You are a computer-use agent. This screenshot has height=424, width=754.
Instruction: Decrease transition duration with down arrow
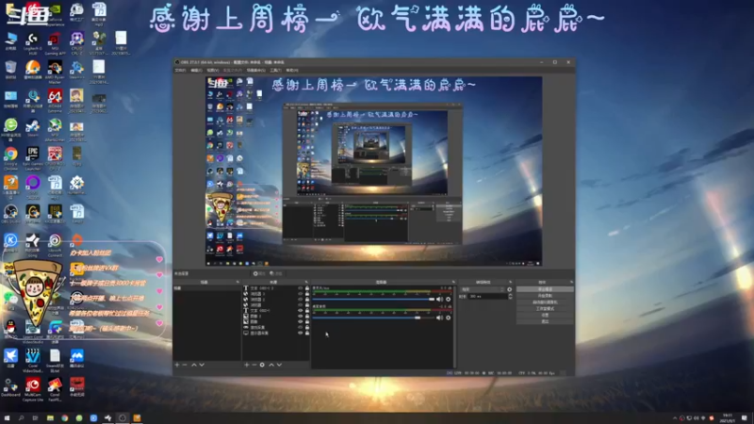[x=510, y=298]
